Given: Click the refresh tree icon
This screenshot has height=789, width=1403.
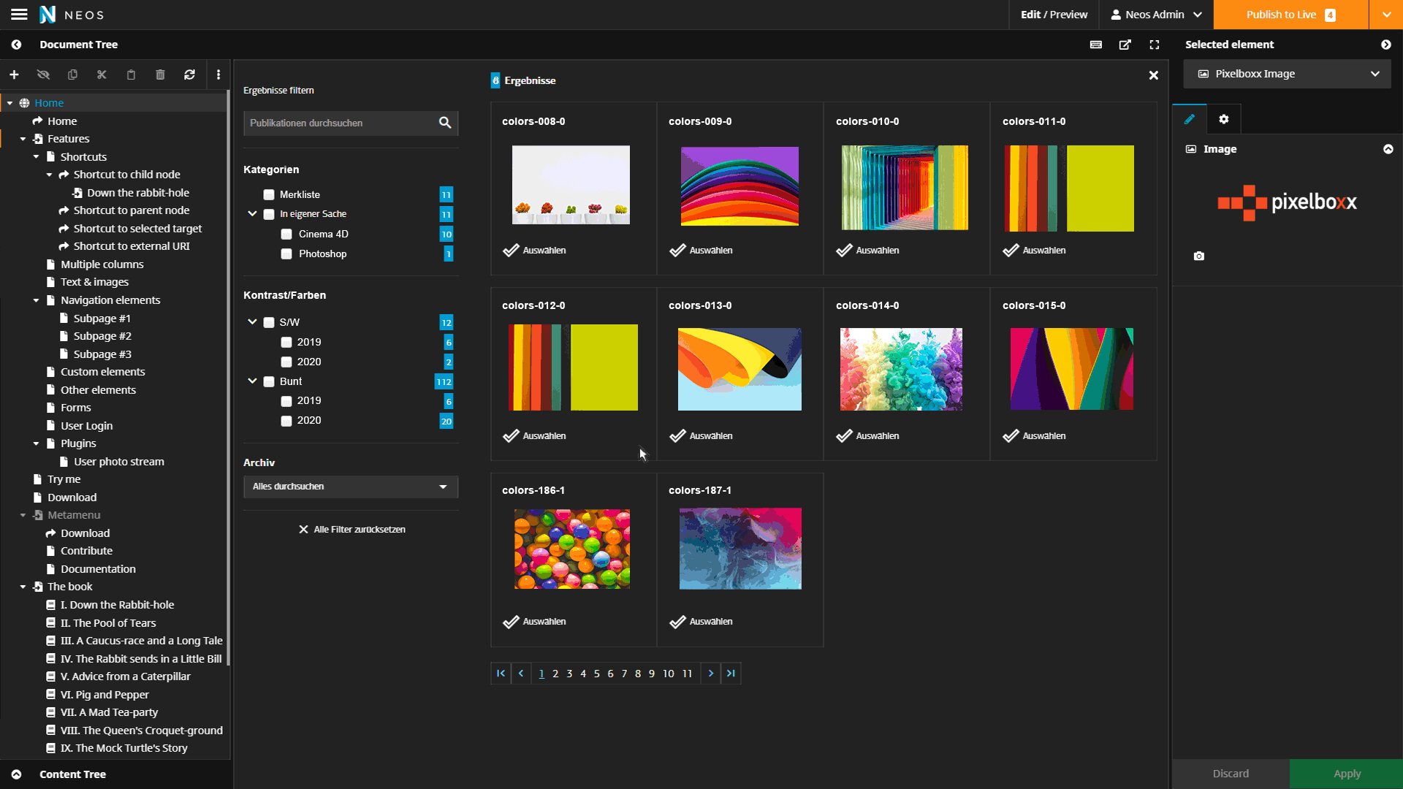Looking at the screenshot, I should [x=189, y=75].
